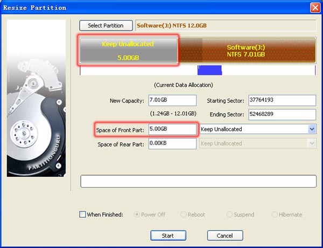Click the Resize Partition title bar text
Image resolution: width=323 pixels, height=248 pixels.
coord(35,8)
